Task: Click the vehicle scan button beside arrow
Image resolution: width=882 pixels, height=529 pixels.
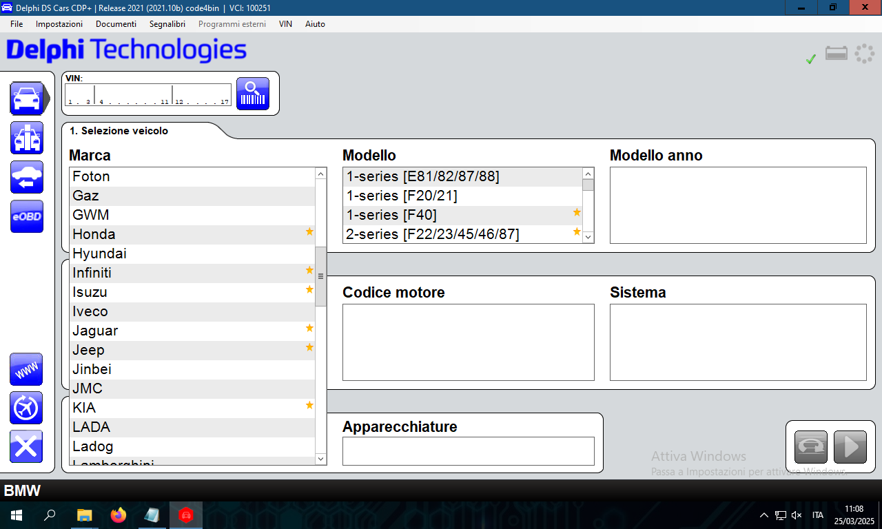Action: pyautogui.click(x=811, y=447)
